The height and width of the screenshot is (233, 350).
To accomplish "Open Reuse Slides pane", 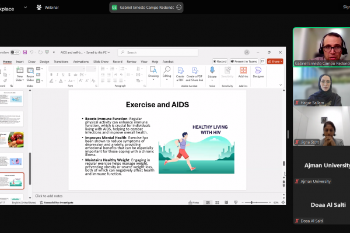I will [x=30, y=75].
